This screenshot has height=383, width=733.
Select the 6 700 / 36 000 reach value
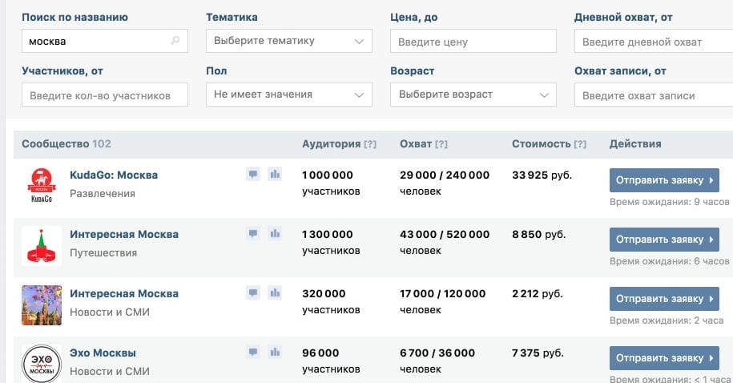(x=437, y=353)
